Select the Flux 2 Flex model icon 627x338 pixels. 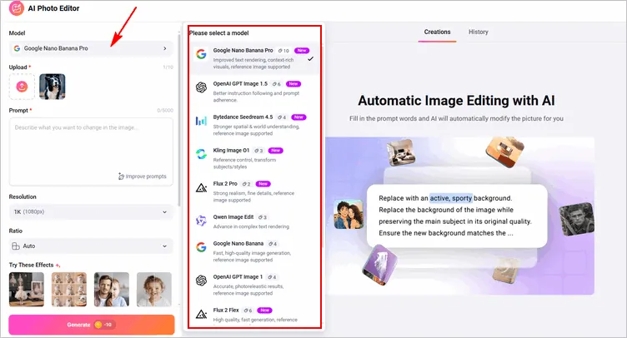(x=201, y=314)
